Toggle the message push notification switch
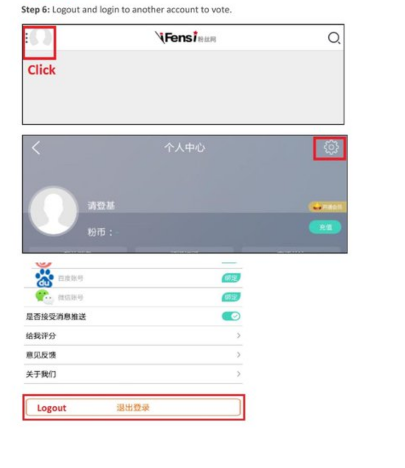Viewport: 405px width, 468px height. tap(231, 316)
